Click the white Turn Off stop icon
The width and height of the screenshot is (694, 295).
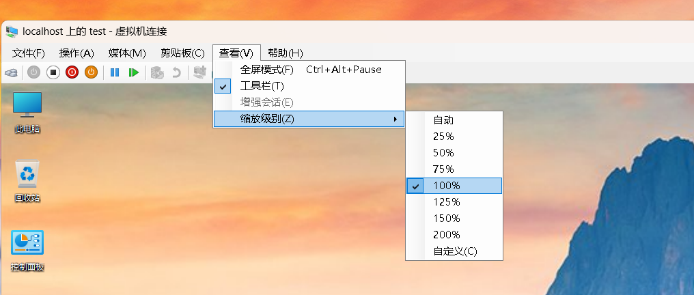[53, 72]
